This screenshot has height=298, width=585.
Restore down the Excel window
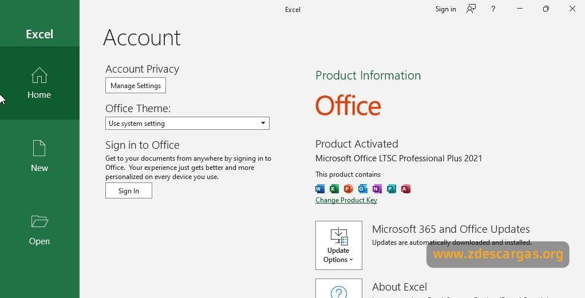pyautogui.click(x=546, y=9)
